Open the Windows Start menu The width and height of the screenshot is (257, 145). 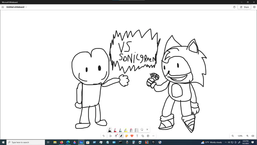coord(3,142)
